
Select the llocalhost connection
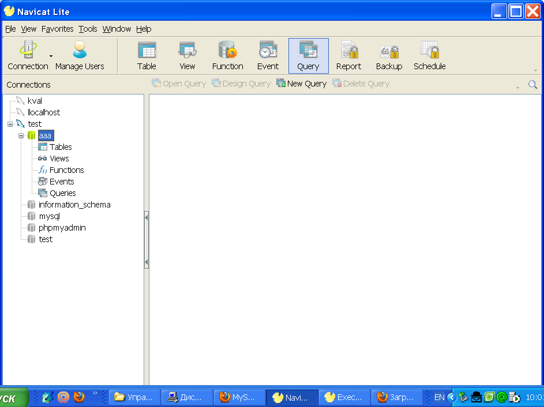(44, 112)
